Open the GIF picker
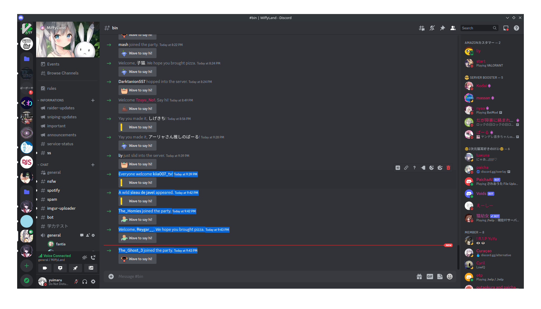The height and width of the screenshot is (309, 541). (430, 277)
